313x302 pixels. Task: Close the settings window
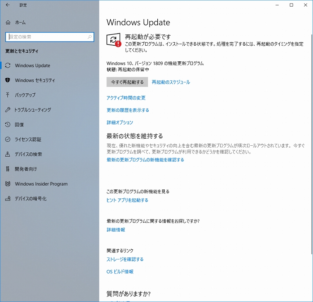click(x=306, y=5)
